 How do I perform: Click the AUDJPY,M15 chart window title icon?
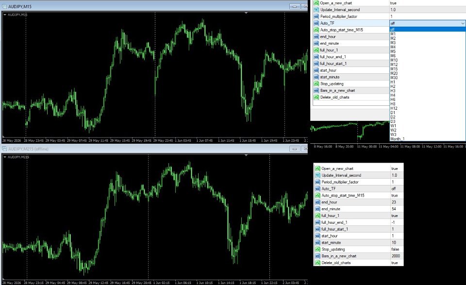(x=4, y=6)
